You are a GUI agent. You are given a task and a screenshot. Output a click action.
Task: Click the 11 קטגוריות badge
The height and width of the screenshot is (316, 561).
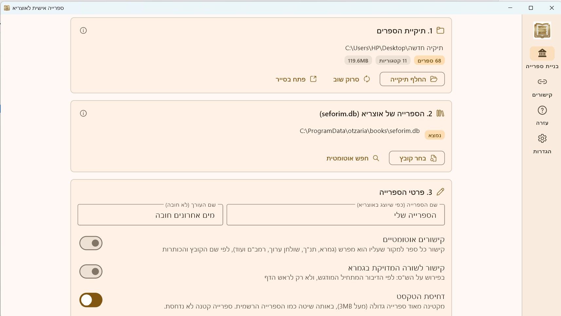pos(393,61)
